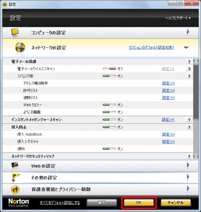Click the drill icon for その他の設定
The width and height of the screenshot is (201, 212).
coord(15,177)
